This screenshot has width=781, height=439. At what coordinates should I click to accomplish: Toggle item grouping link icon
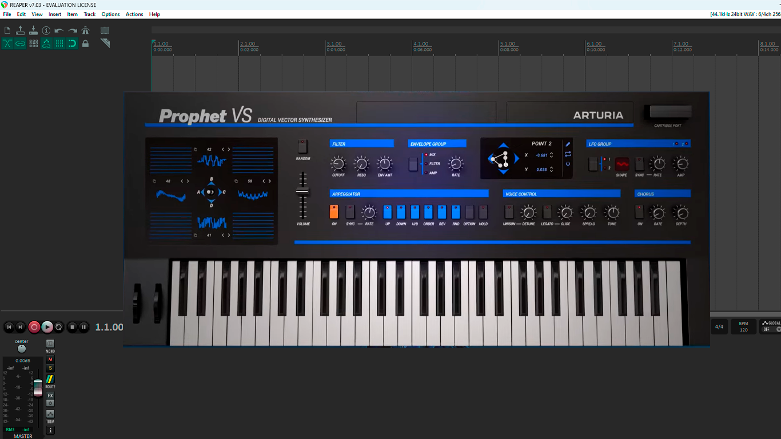click(21, 43)
